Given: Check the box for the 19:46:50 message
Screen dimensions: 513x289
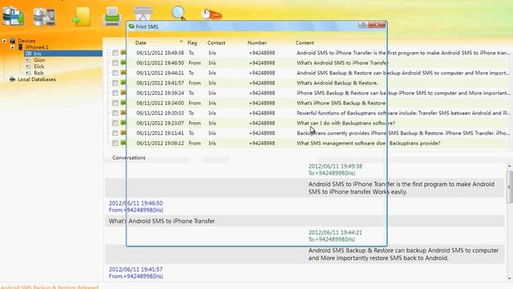Looking at the screenshot, I should (x=115, y=63).
